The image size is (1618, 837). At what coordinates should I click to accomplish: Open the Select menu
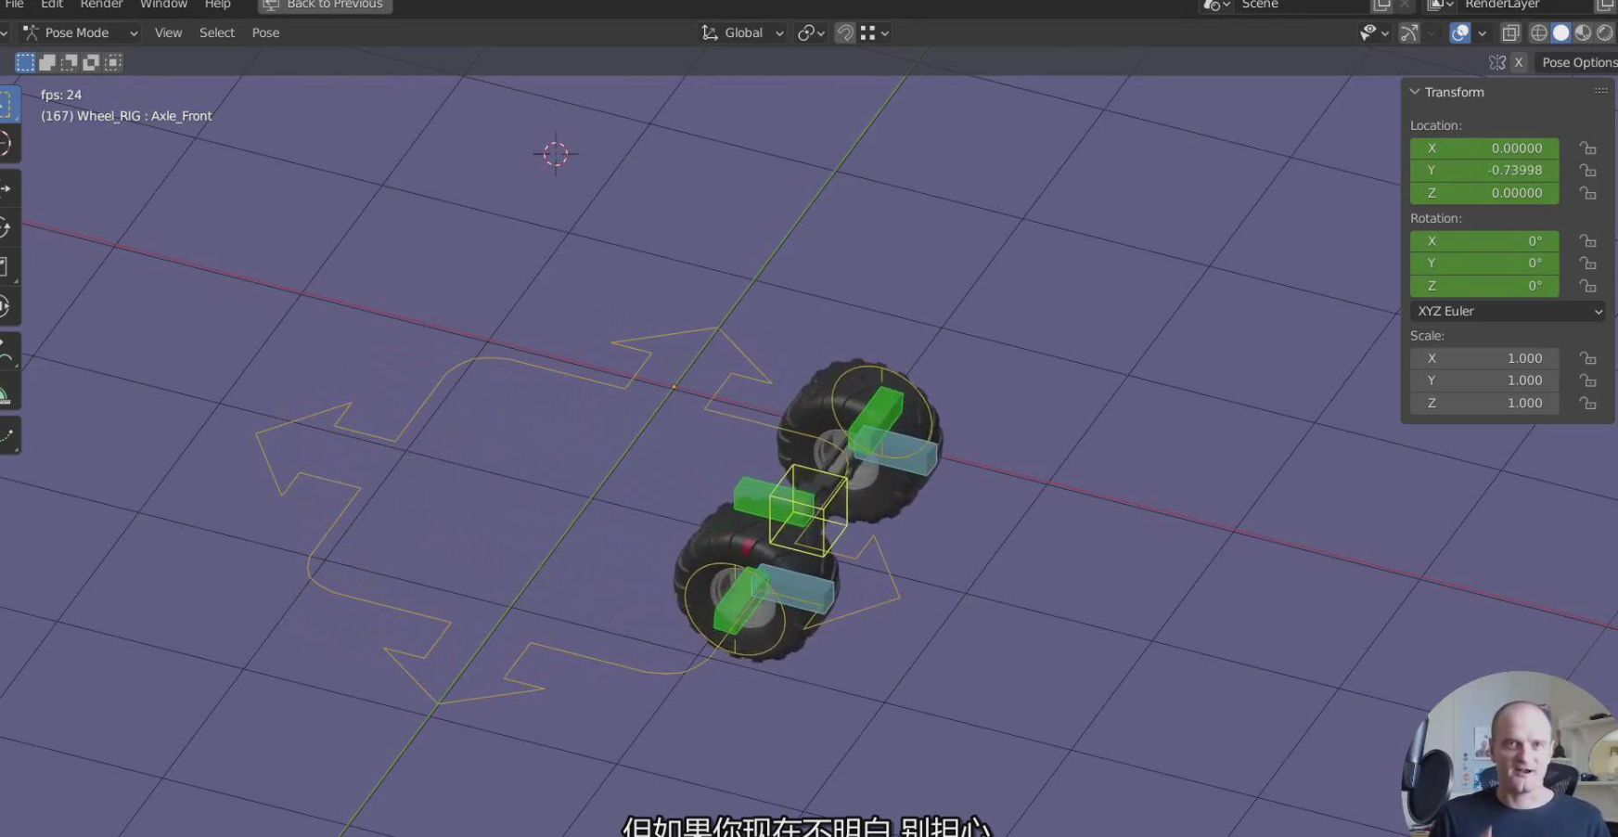pyautogui.click(x=217, y=33)
